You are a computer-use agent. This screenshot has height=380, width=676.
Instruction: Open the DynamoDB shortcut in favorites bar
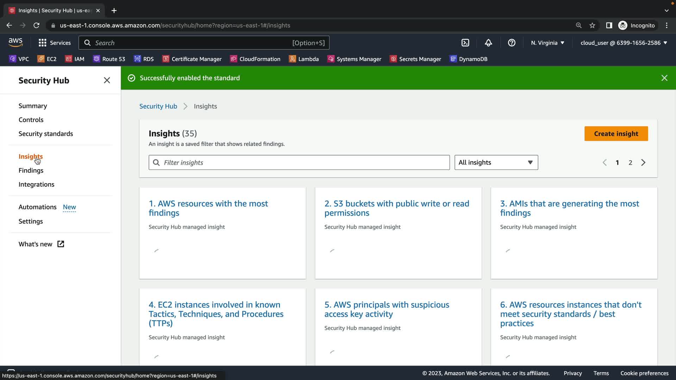[x=469, y=59]
